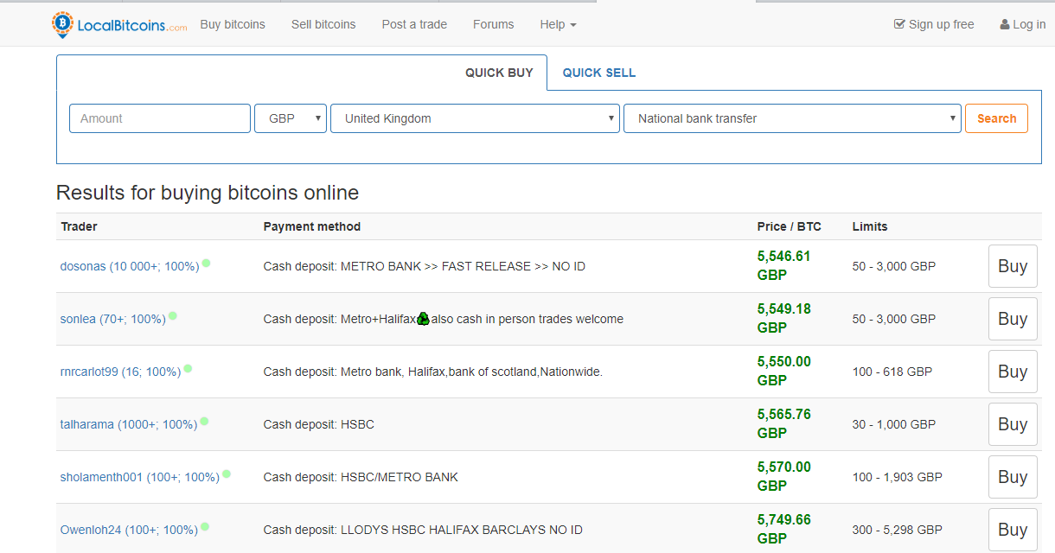Open the Buy bitcoins page
1055x553 pixels.
(x=233, y=24)
